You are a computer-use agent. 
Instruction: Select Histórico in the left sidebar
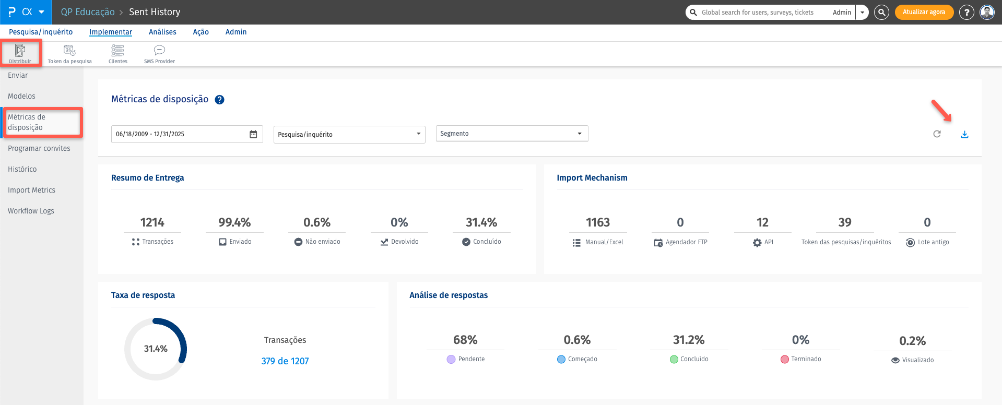(22, 169)
